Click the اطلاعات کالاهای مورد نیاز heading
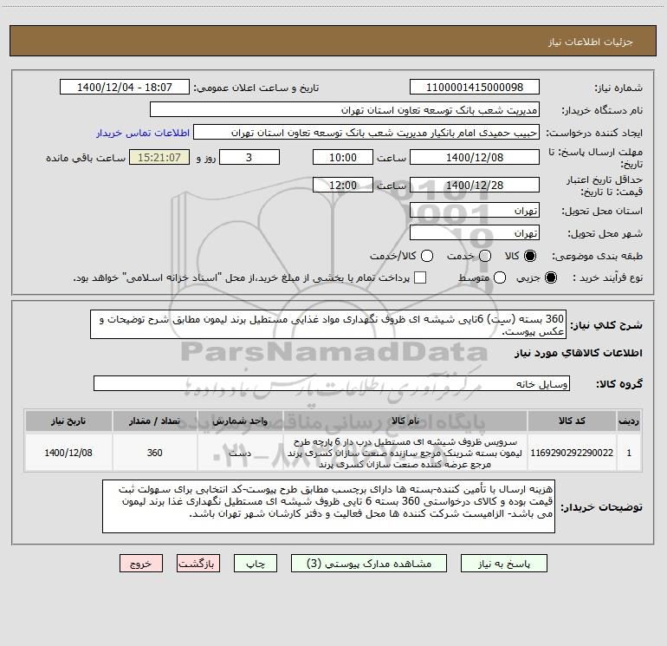 [578, 353]
